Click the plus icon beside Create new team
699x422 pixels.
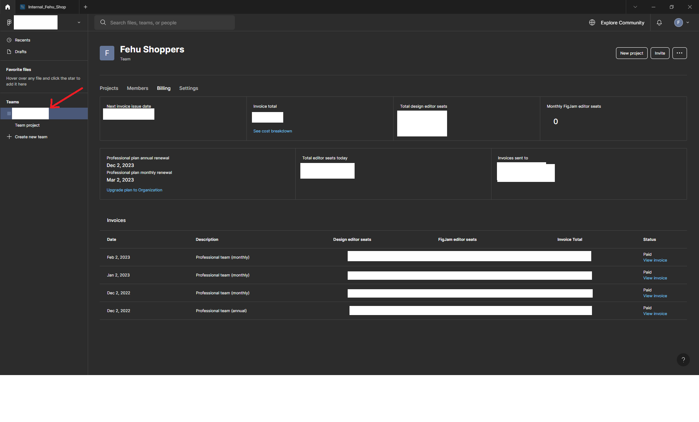point(9,137)
